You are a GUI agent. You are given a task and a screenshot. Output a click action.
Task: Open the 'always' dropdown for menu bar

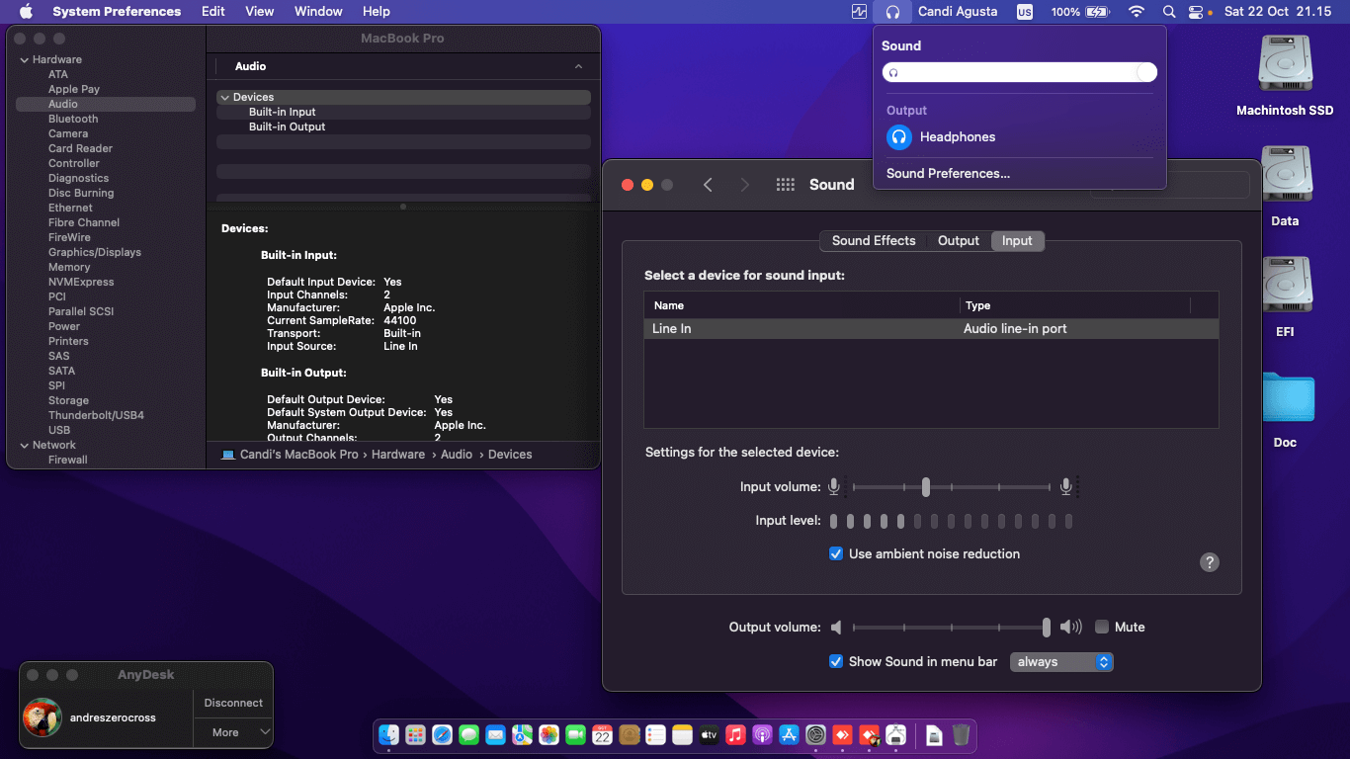point(1061,662)
